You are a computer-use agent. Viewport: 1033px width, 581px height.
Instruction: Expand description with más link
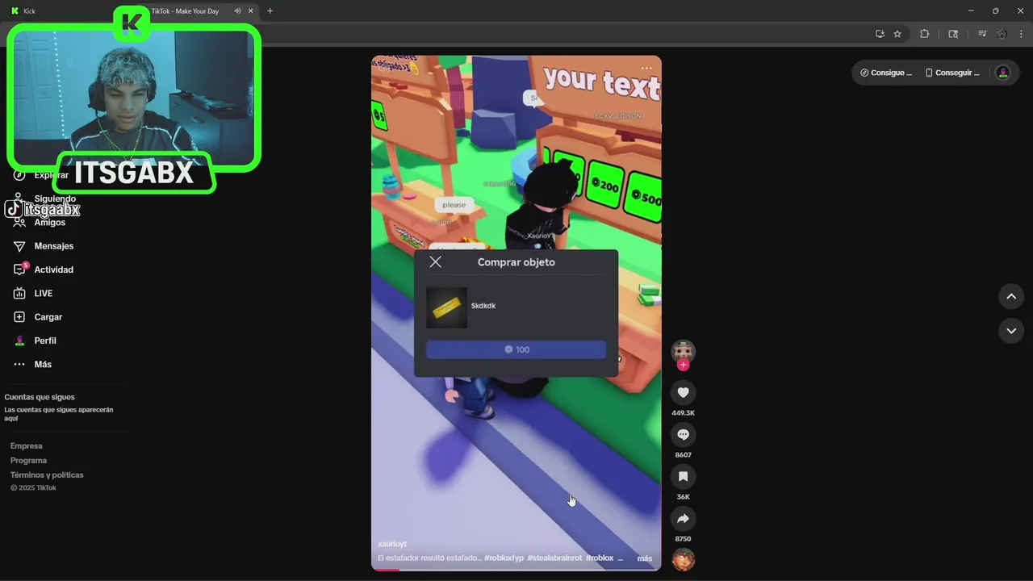pos(644,558)
